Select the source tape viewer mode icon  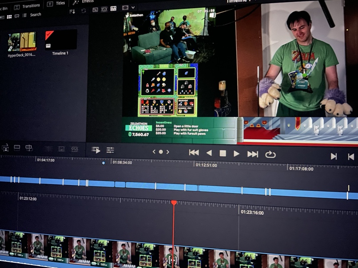104,9
